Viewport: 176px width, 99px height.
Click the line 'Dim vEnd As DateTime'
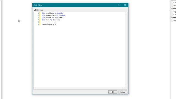pos(51,20)
